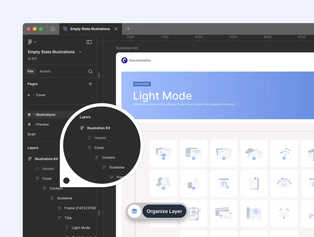Open a new tab with plus button
The image size is (314, 237).
click(x=128, y=29)
